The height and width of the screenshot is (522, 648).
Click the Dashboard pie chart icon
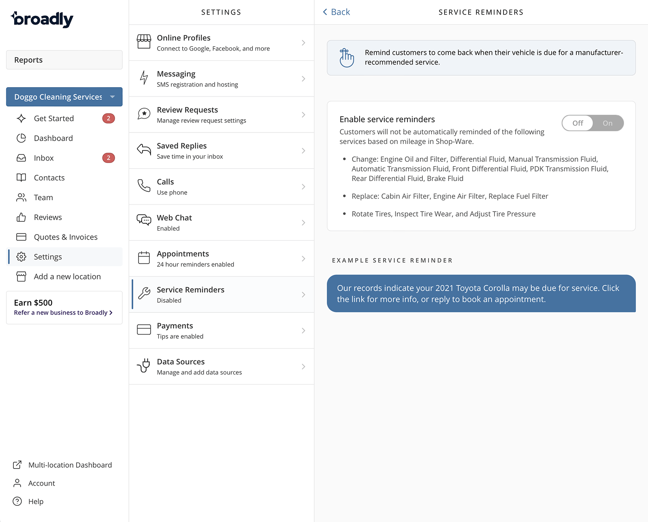[x=21, y=138]
